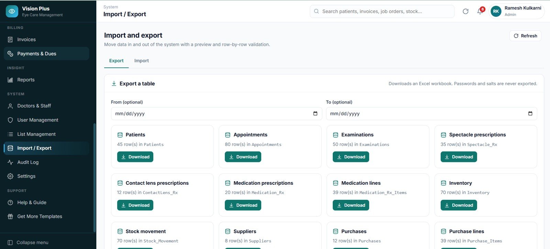Click the Settings gear icon

[10, 176]
